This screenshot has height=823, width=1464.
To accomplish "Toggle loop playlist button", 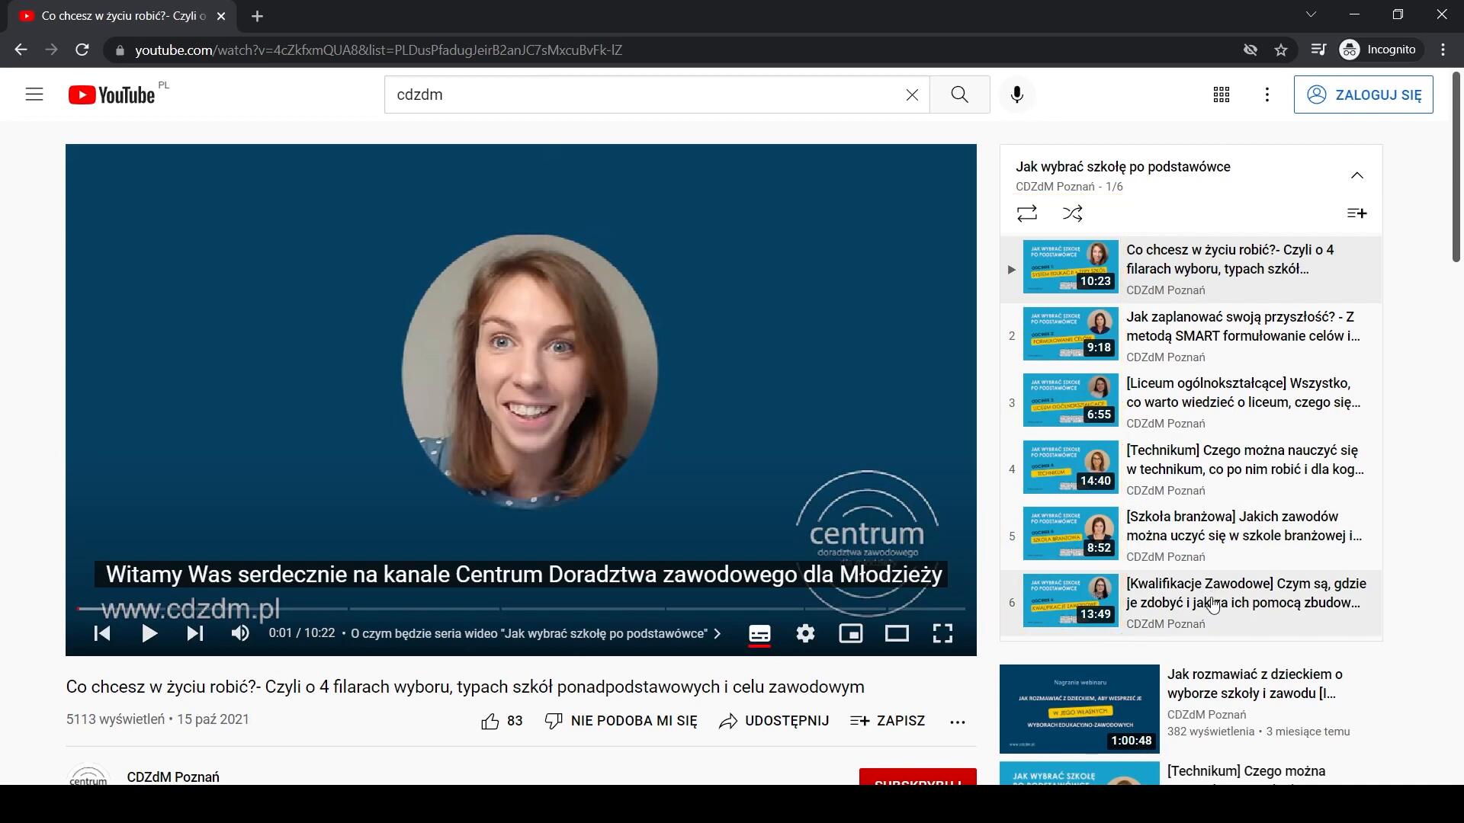I will click(1027, 213).
